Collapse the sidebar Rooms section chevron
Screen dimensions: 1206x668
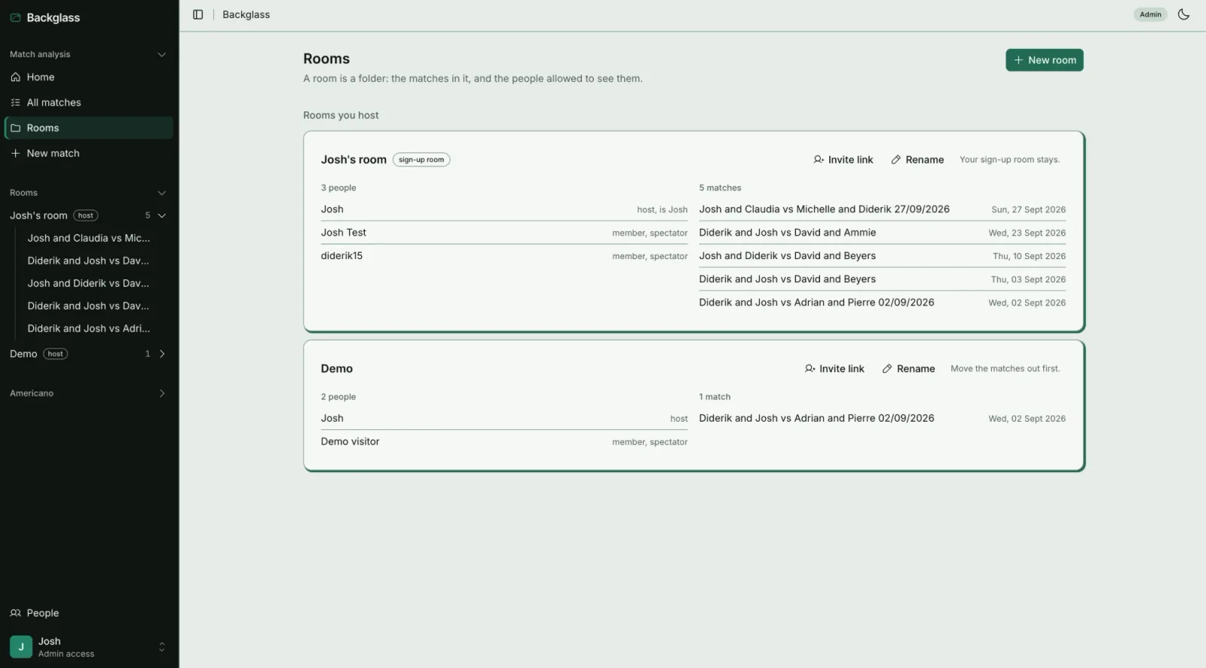(x=161, y=193)
